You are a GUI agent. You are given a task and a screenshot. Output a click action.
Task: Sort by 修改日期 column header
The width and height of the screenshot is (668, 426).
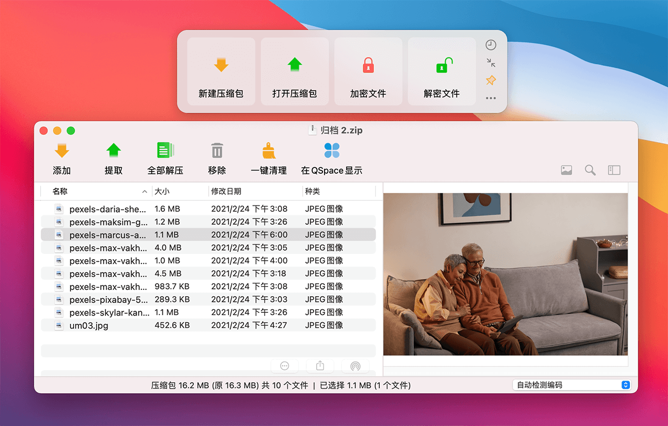click(255, 191)
